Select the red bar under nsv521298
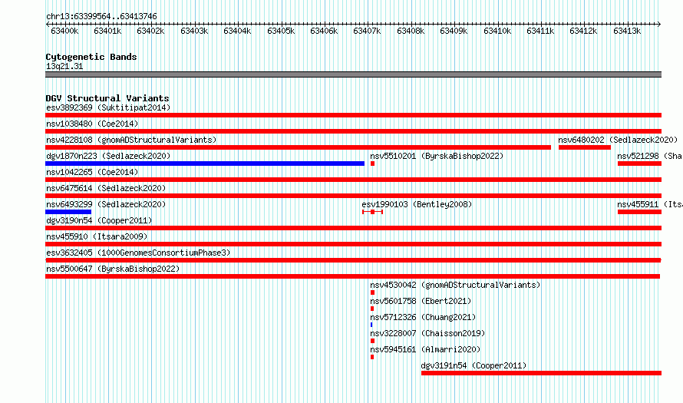 [x=639, y=164]
